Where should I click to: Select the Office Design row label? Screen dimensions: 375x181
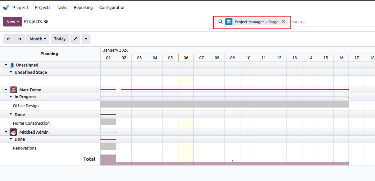coord(26,106)
